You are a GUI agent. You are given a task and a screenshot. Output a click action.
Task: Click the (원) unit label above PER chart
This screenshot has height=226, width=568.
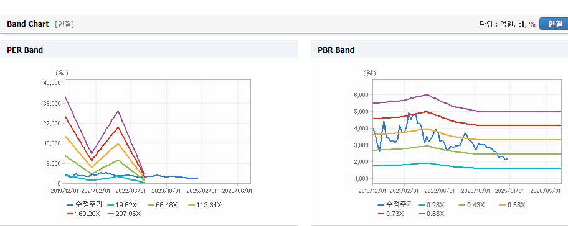pos(62,73)
